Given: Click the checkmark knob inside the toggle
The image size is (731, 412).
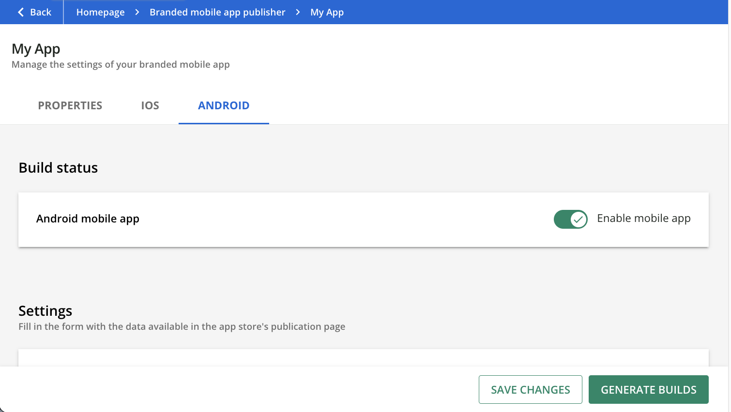Looking at the screenshot, I should 578,219.
